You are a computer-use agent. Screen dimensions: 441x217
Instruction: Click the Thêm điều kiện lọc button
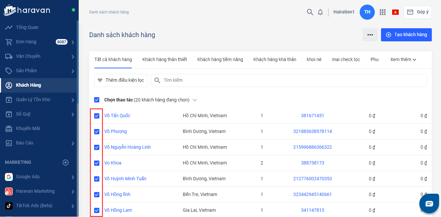(x=121, y=80)
